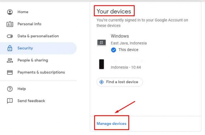Open Payments & subscriptions page
Image resolution: width=205 pixels, height=135 pixels.
(41, 72)
